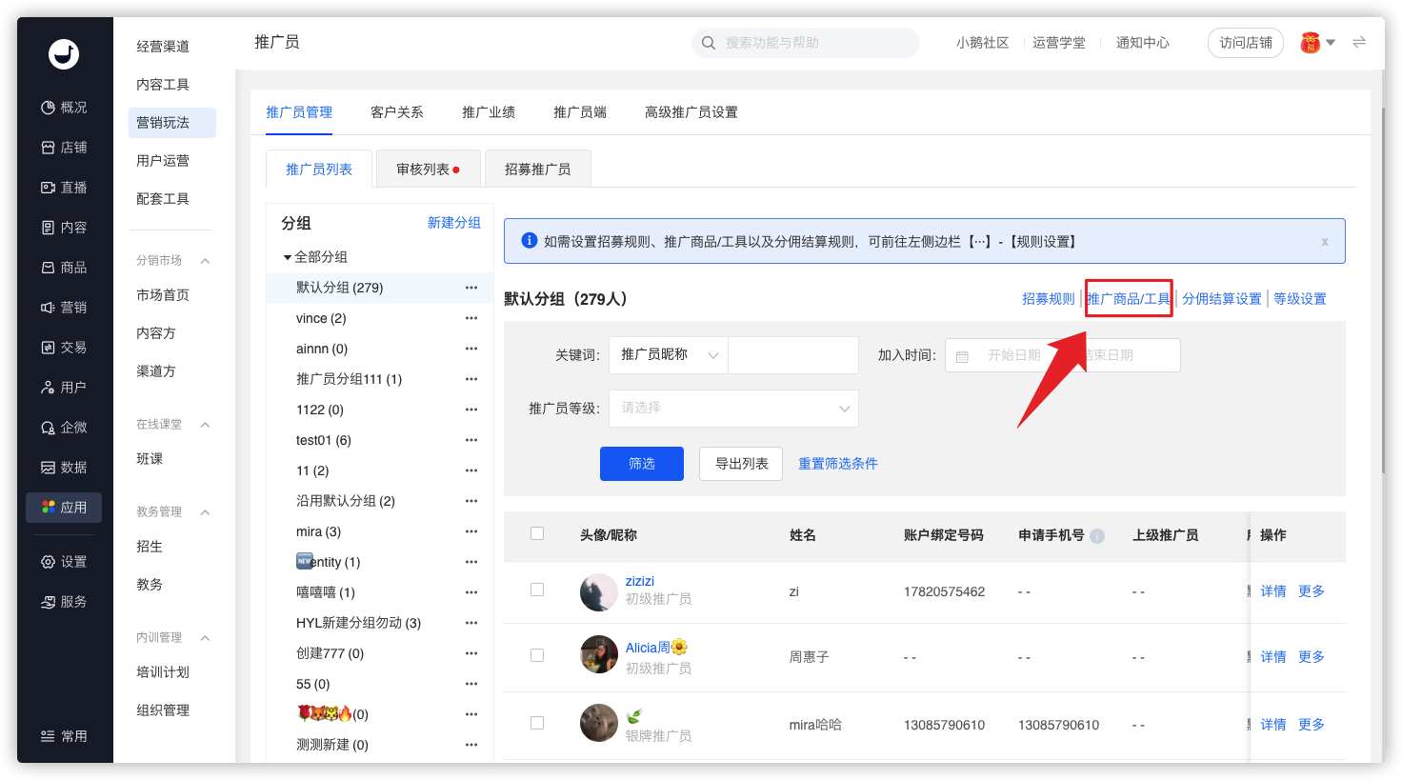Click 详情 for the zizizi row
1402x780 pixels.
pyautogui.click(x=1273, y=591)
